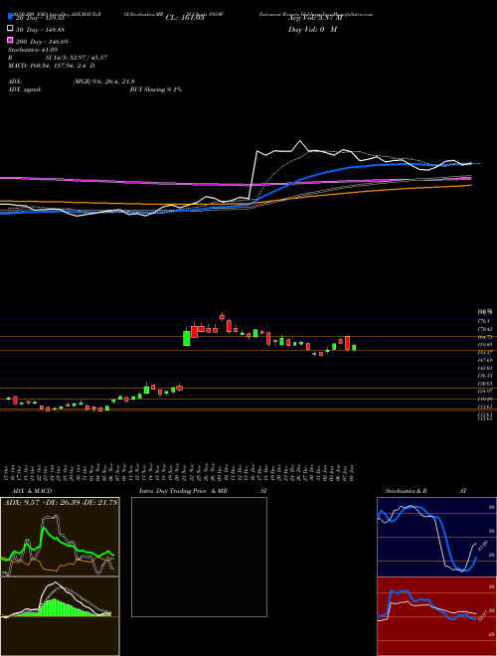497x656 pixels.
Task: Click the 124.97 price level label
Action: coord(484,391)
